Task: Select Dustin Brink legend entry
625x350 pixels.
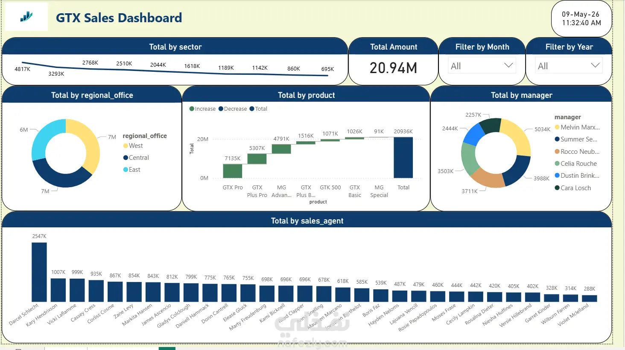Action: [577, 176]
